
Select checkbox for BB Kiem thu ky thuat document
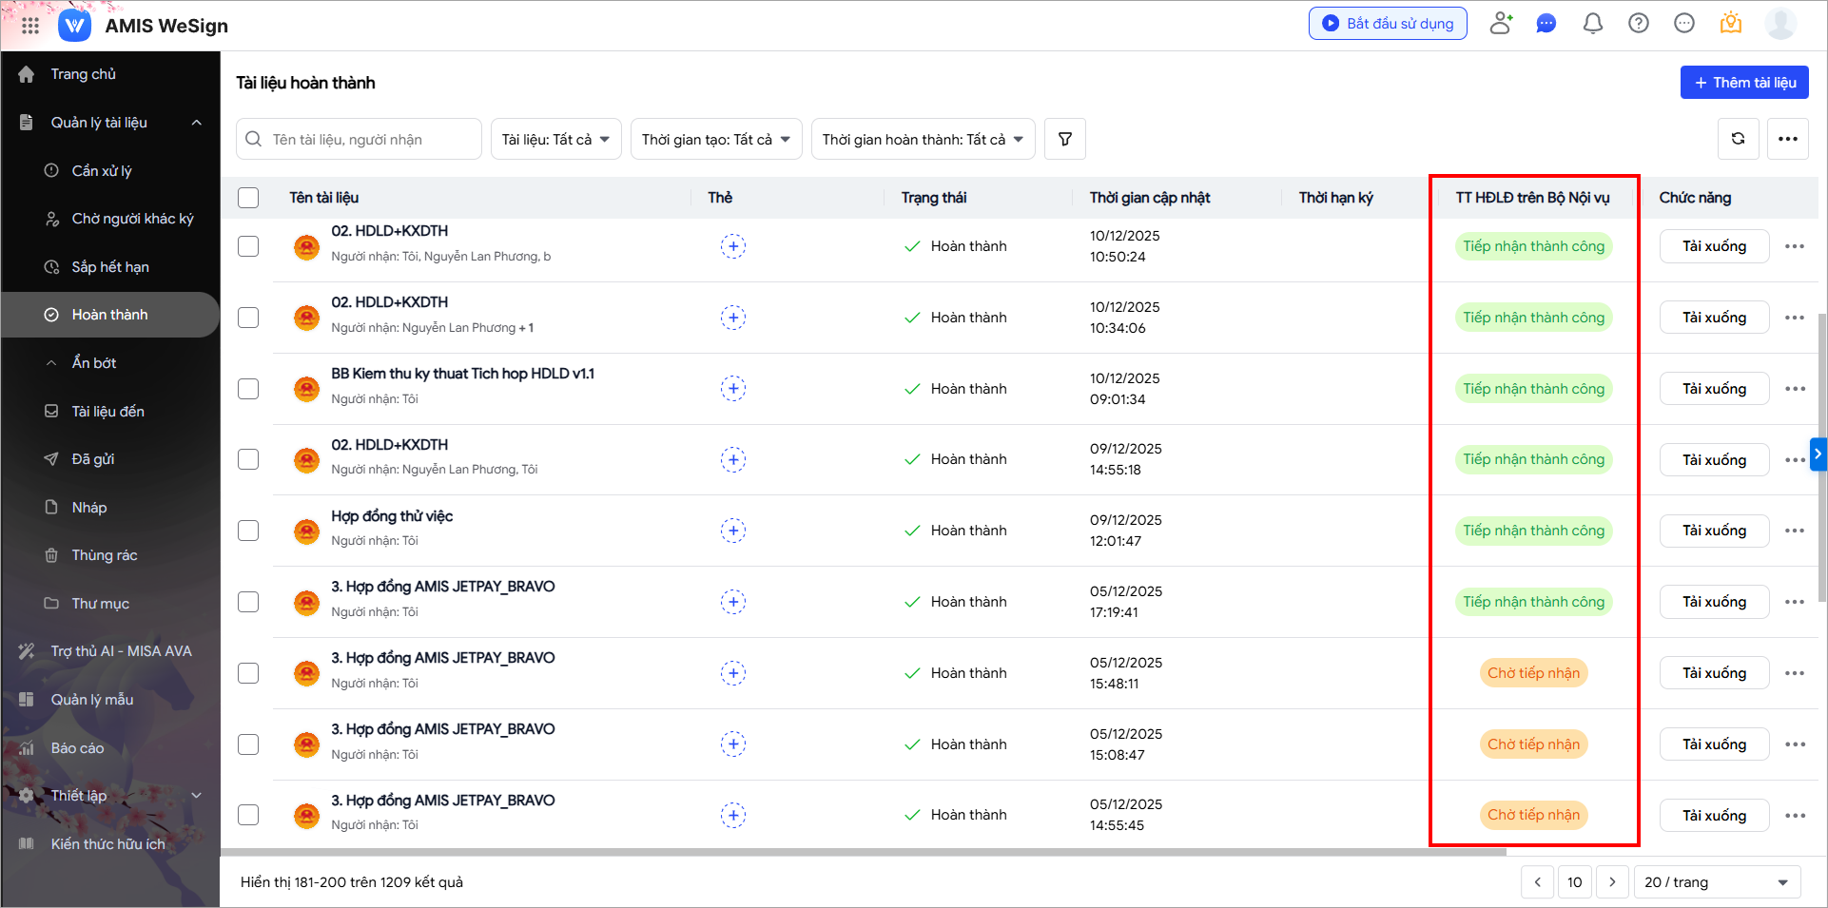pyautogui.click(x=248, y=389)
